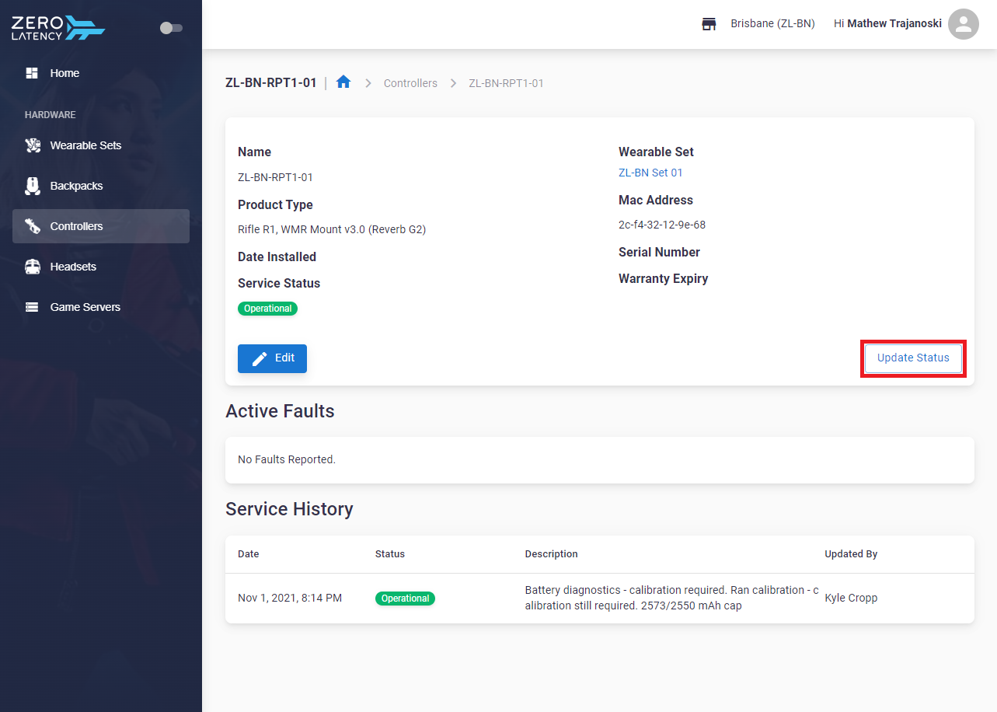The width and height of the screenshot is (997, 712).
Task: Click the page title ZL-BN-RPT1-01
Action: coord(271,82)
